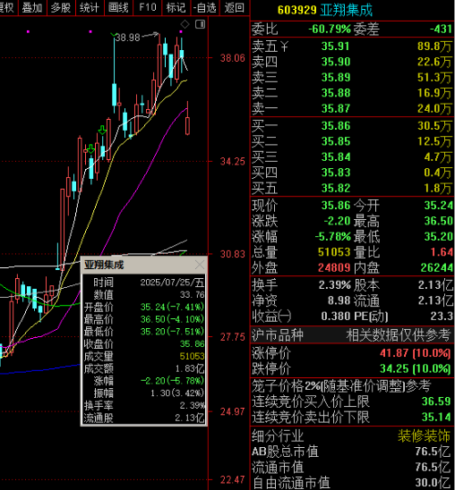
Task: Click the diamond icon above the chart
Action: (x=185, y=24)
